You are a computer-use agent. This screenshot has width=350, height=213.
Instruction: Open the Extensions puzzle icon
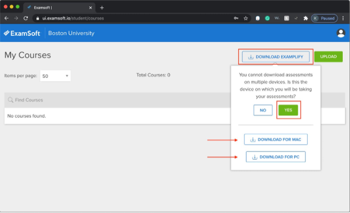pos(305,18)
